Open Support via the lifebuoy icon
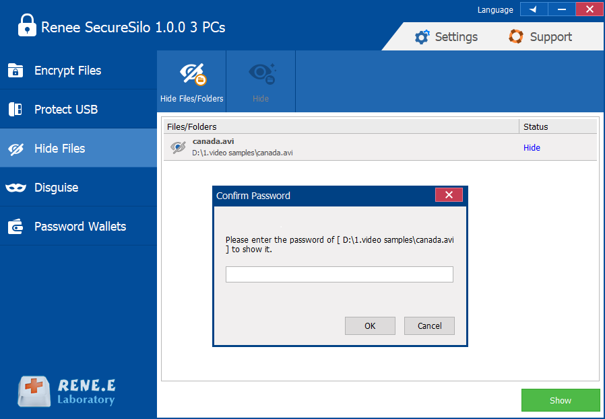This screenshot has height=419, width=605. point(516,36)
